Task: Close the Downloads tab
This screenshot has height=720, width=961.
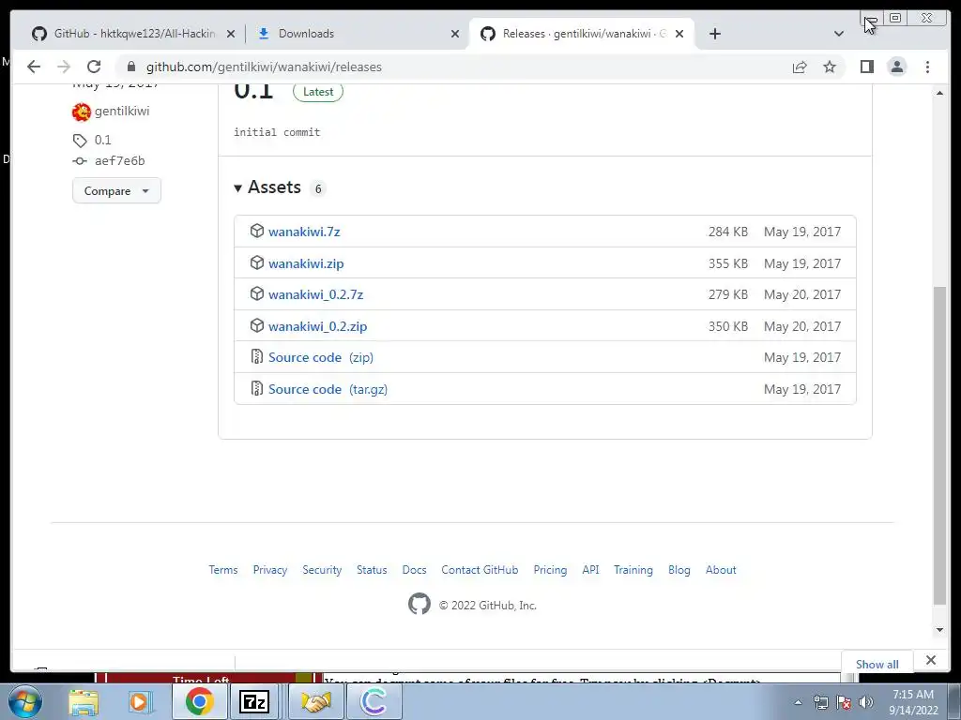Action: tap(455, 34)
